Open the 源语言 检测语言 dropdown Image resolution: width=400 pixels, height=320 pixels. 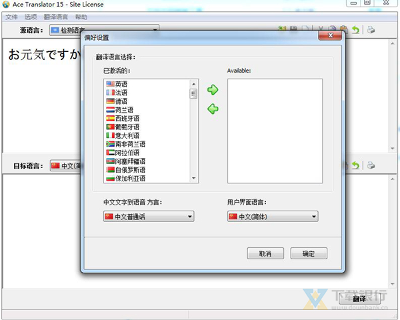pyautogui.click(x=104, y=30)
